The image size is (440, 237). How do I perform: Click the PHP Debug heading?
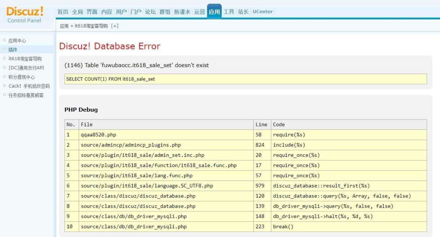point(81,110)
